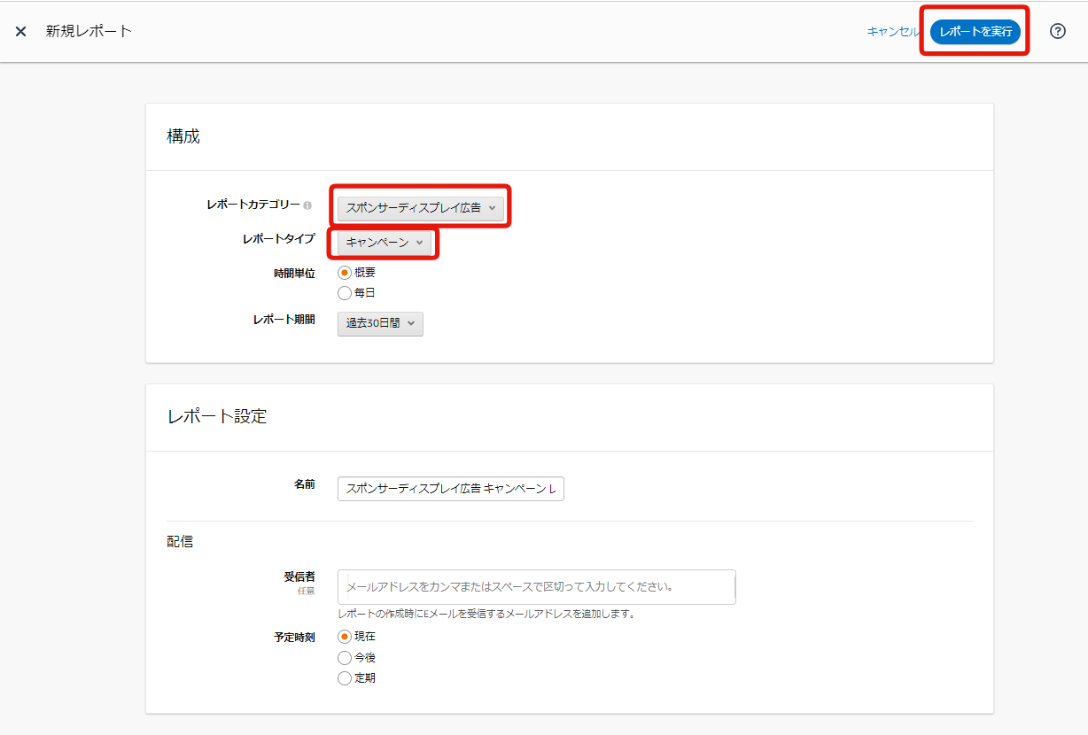Enable the 定期 recurring schedule option
This screenshot has height=735, width=1088.
pos(345,679)
